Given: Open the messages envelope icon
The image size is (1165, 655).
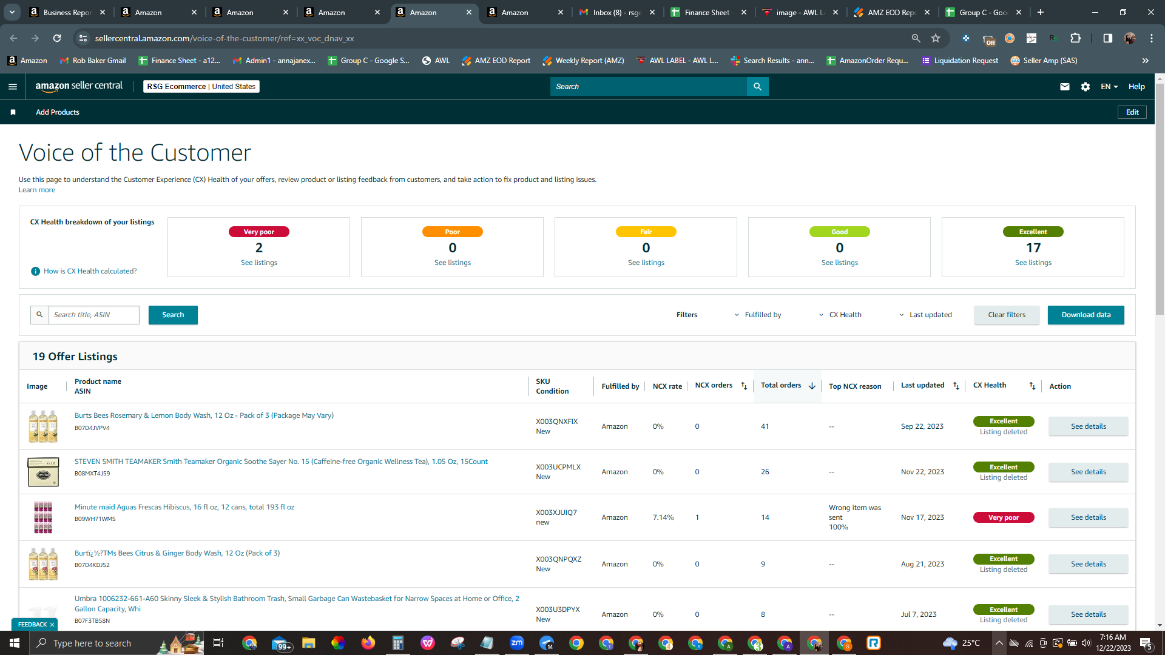Looking at the screenshot, I should point(1064,87).
